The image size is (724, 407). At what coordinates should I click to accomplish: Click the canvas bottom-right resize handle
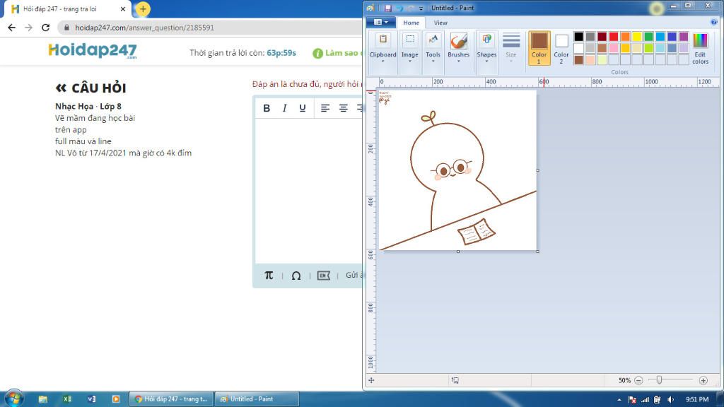(x=537, y=252)
